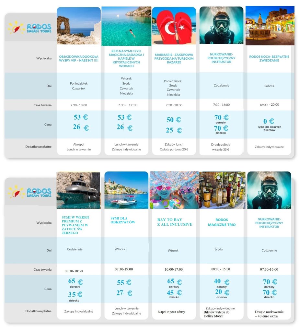Click the 'Symi dla odkrywców' tour title

123,220
